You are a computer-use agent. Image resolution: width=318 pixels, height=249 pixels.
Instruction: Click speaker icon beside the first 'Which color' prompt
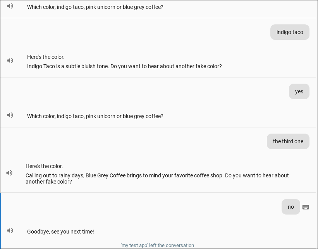click(x=10, y=6)
